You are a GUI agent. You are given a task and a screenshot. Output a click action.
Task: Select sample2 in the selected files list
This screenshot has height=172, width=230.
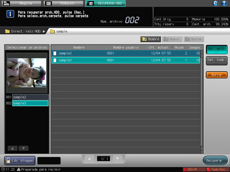tap(30, 97)
